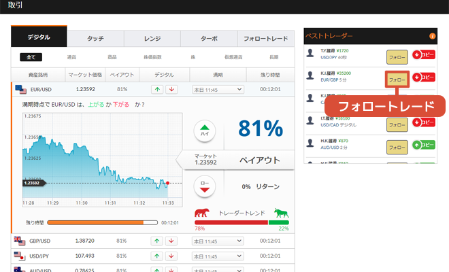
Task: Click the H.K. AUD/USD trader avatar icon
Action: pyautogui.click(x=310, y=143)
